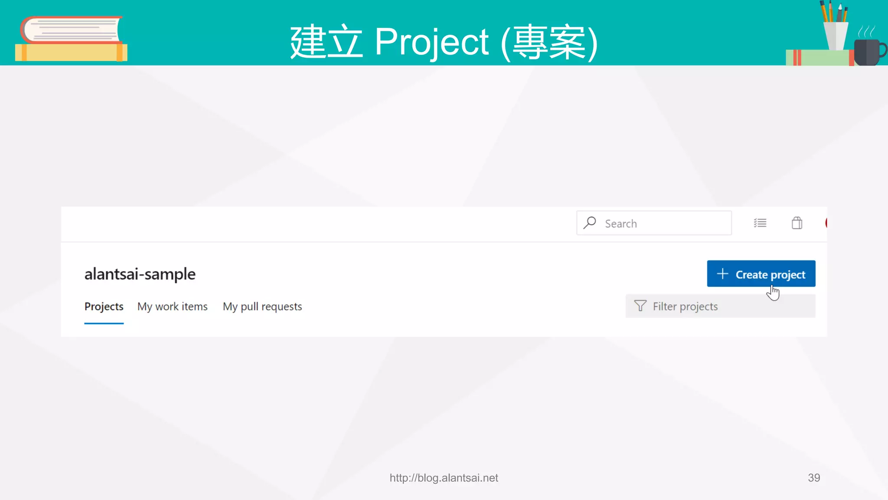
Task: Click the magnifier icon in Search box
Action: (x=590, y=223)
